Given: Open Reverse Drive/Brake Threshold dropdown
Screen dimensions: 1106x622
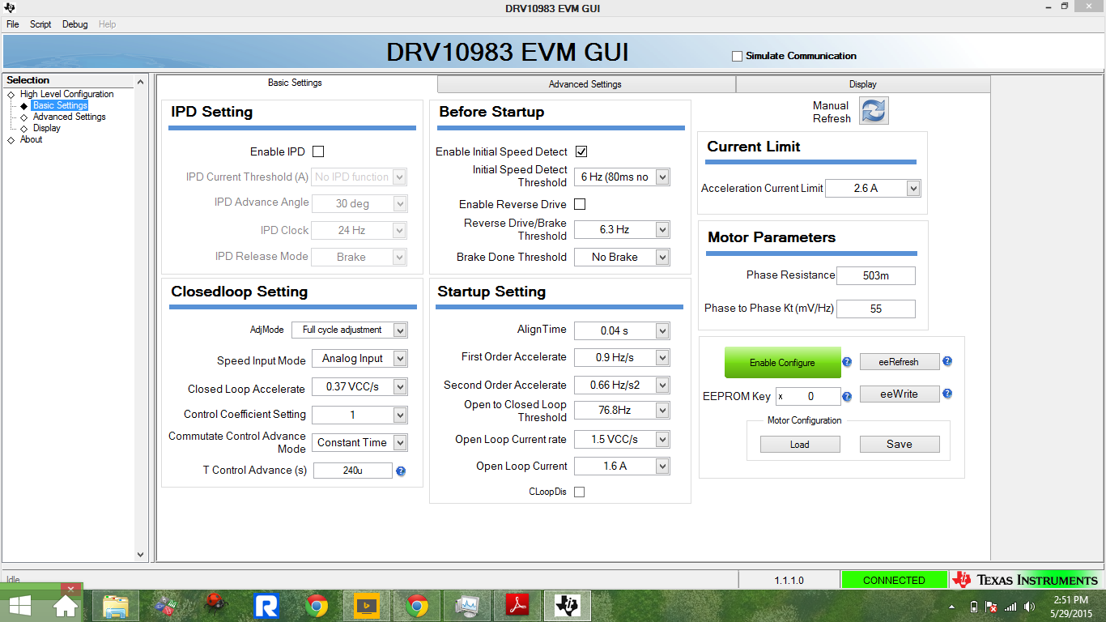Looking at the screenshot, I should click(x=662, y=229).
